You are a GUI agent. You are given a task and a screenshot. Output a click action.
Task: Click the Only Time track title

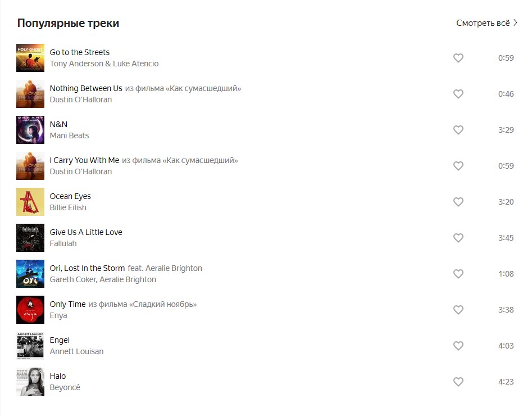coord(67,304)
